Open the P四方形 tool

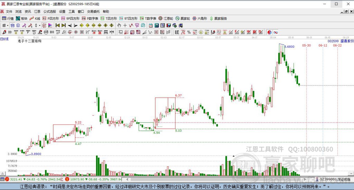[50, 19]
